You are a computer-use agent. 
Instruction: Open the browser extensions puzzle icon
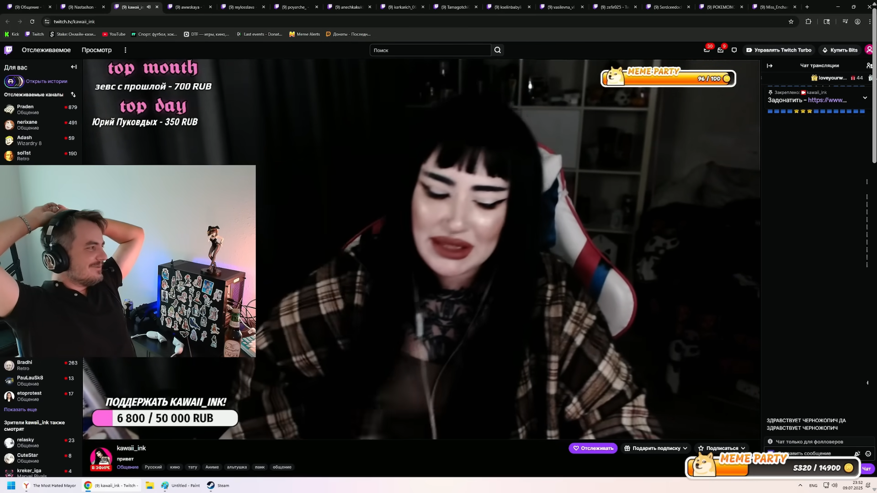pos(808,21)
